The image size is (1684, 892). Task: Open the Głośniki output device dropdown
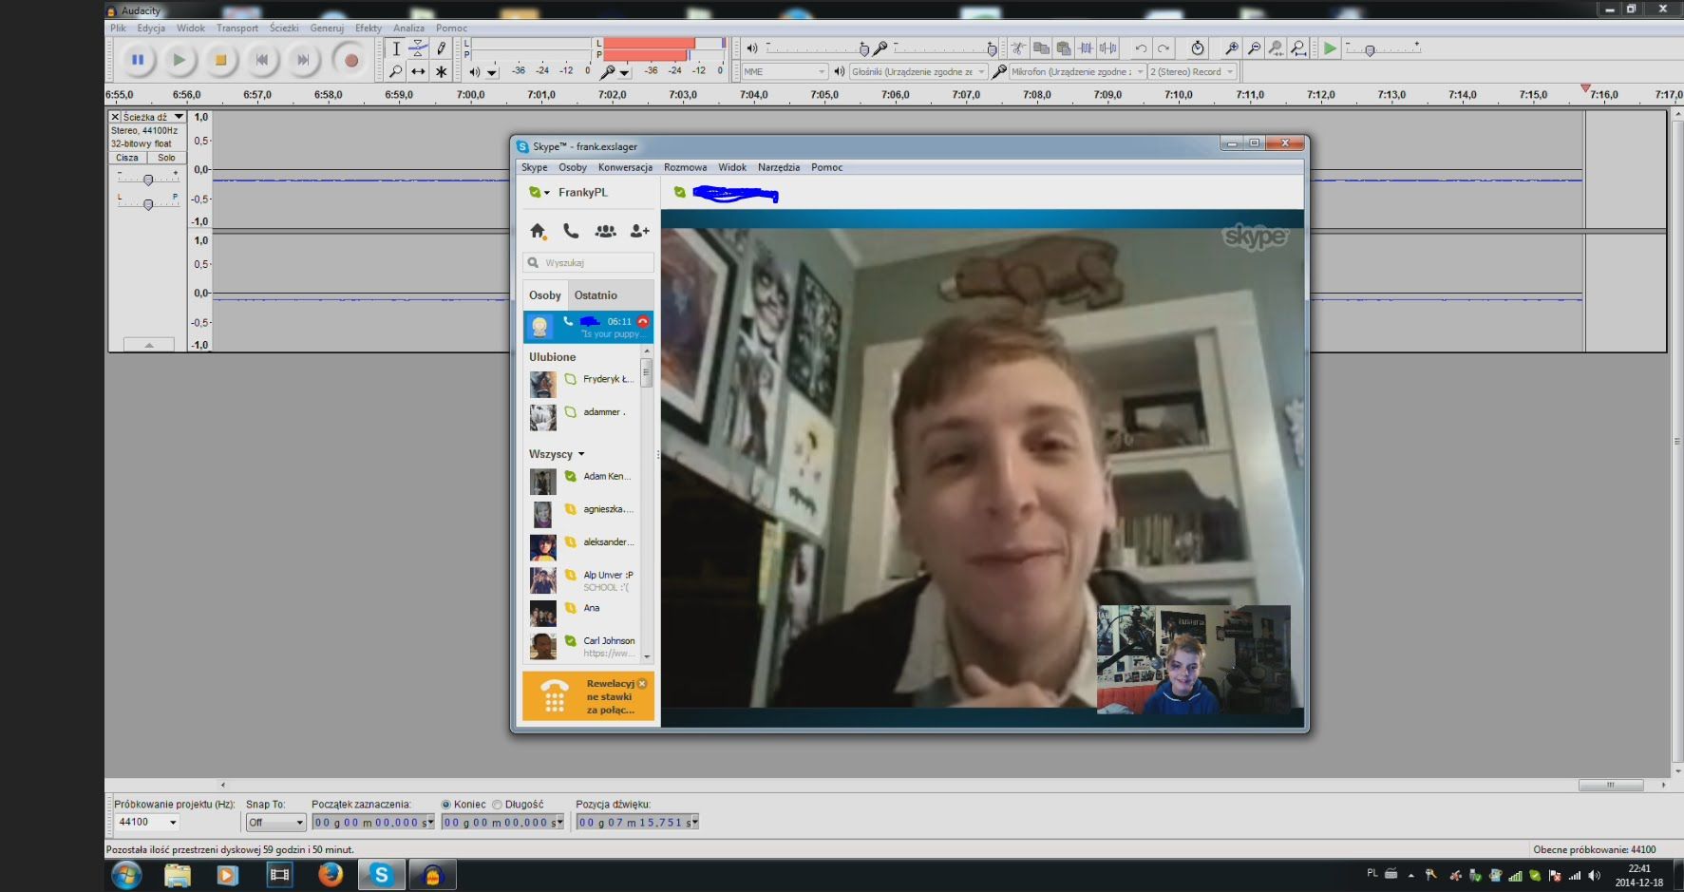coord(918,72)
